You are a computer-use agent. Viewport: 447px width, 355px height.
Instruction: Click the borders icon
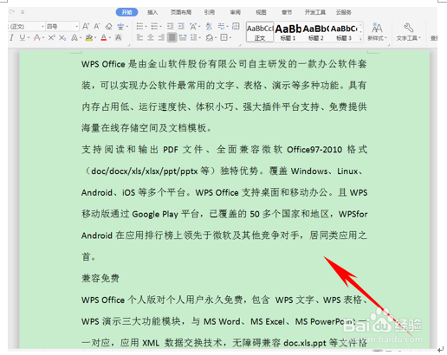223,37
